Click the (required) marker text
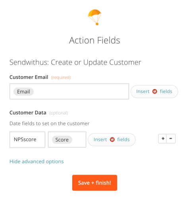This screenshot has height=198, width=189. (61, 77)
